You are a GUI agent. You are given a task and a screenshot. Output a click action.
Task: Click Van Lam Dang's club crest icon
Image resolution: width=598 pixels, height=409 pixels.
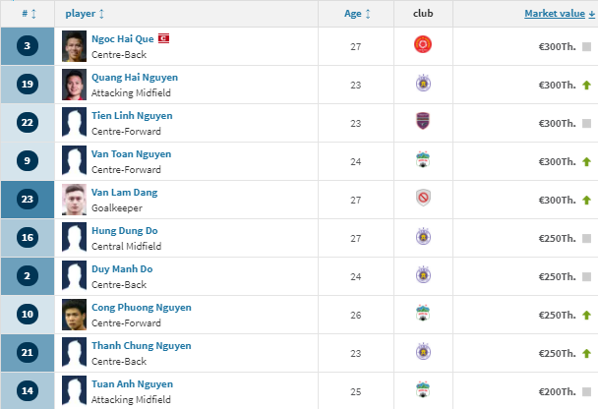tap(423, 199)
